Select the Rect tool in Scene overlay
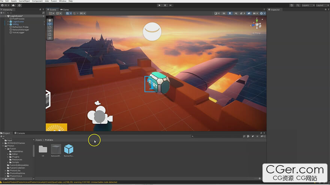This screenshot has width=330, height=185. pos(50,34)
